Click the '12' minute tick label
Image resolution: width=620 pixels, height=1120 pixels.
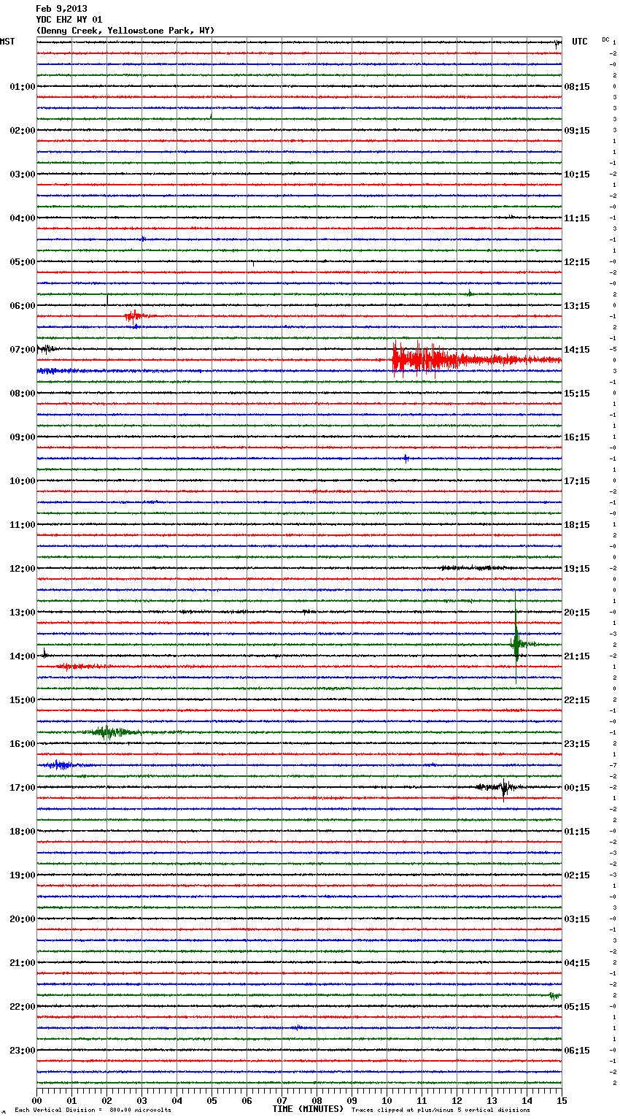[457, 1101]
